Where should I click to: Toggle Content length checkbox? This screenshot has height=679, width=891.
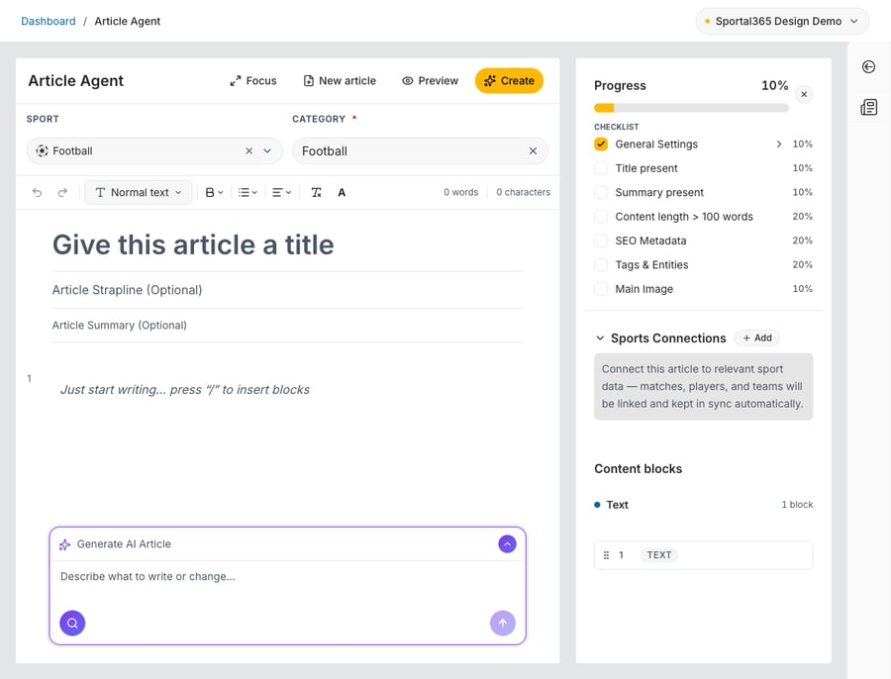tap(601, 217)
